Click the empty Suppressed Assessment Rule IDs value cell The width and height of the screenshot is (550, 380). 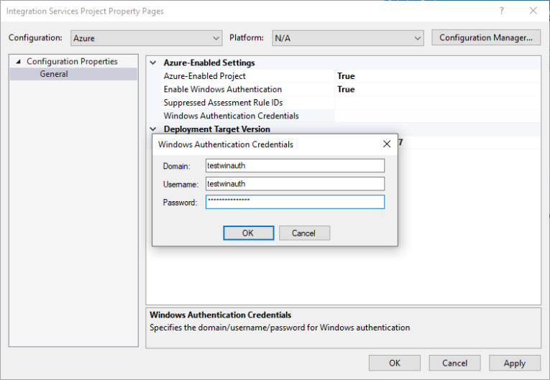(437, 103)
